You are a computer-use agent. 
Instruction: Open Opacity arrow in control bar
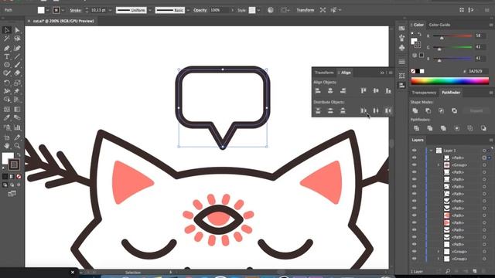[x=233, y=10]
